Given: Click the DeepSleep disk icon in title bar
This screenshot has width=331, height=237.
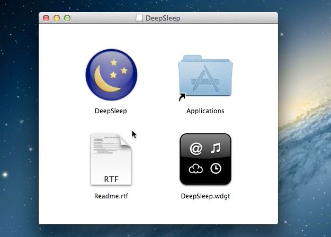Looking at the screenshot, I should (139, 18).
